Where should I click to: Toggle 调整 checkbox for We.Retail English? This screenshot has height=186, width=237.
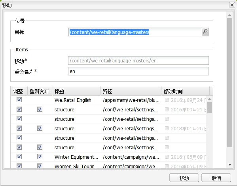(19, 100)
